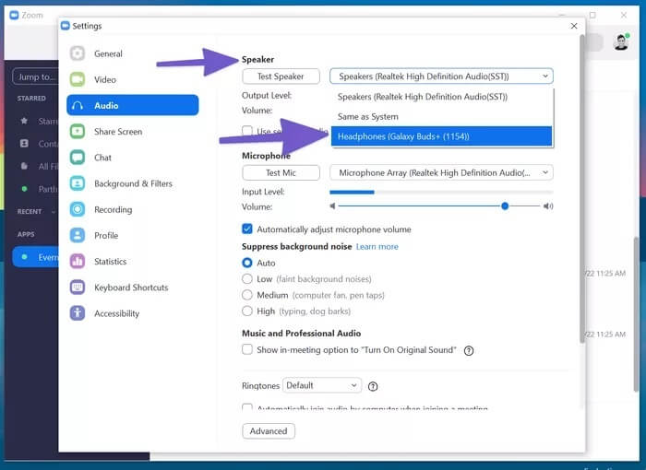Open the Microphone Array device dropdown
Image resolution: width=646 pixels, height=470 pixels.
coord(441,172)
